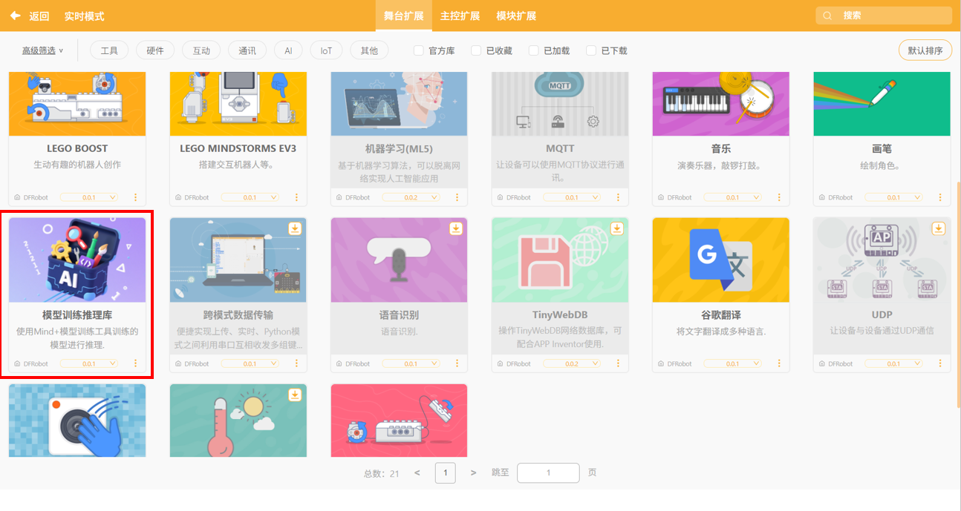This screenshot has height=511, width=961.
Task: Open the 画笔 extension thumbnail
Action: (x=882, y=104)
